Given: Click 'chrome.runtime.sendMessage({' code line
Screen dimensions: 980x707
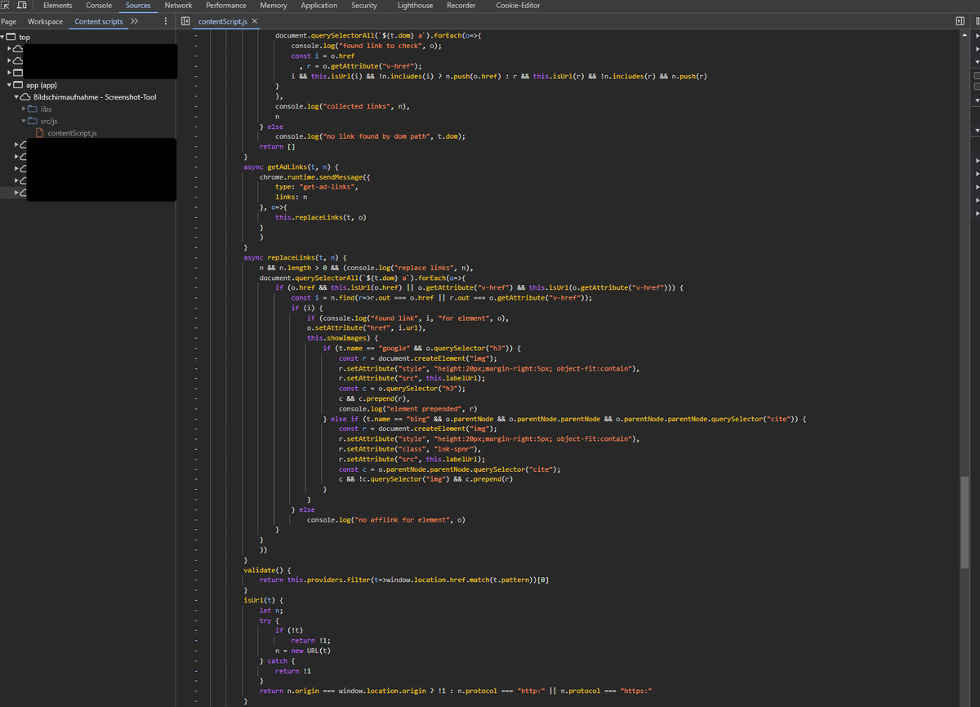Looking at the screenshot, I should (x=314, y=176).
